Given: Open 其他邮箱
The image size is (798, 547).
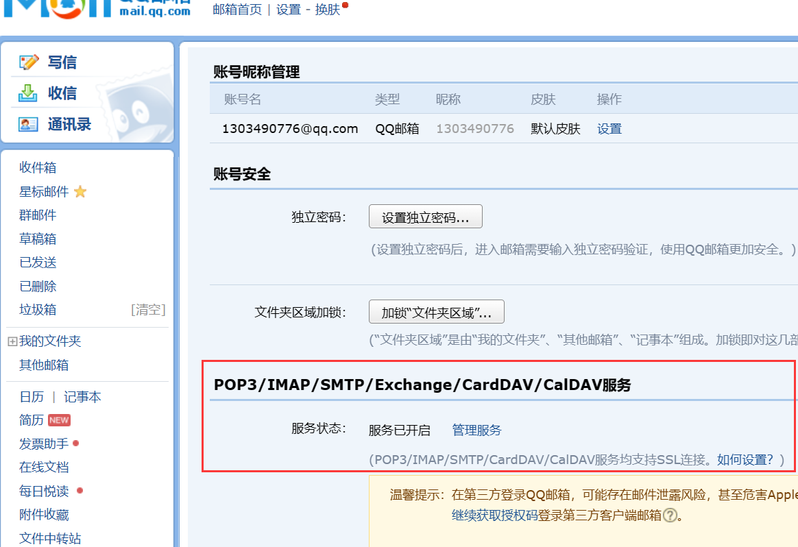Looking at the screenshot, I should pyautogui.click(x=44, y=365).
